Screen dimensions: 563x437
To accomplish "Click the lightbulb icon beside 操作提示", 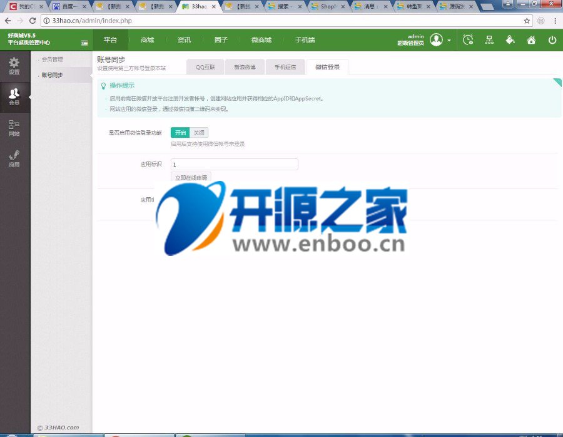I will click(103, 86).
